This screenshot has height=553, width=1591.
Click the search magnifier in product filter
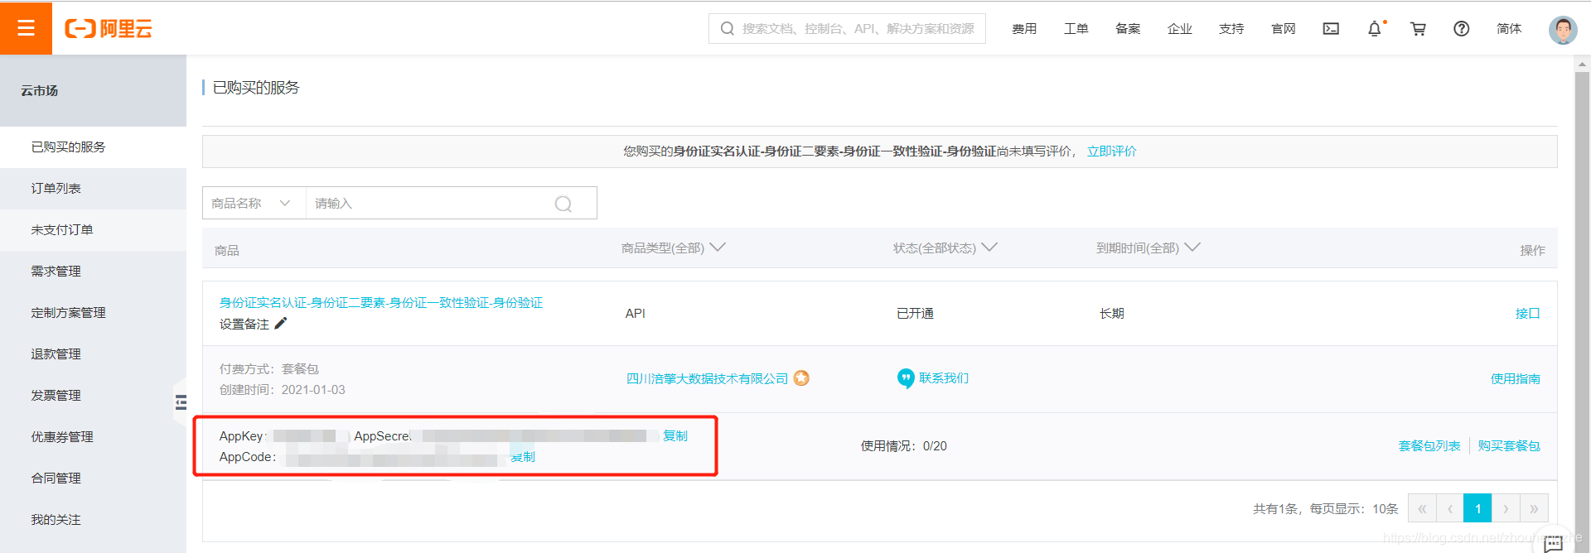(x=563, y=204)
